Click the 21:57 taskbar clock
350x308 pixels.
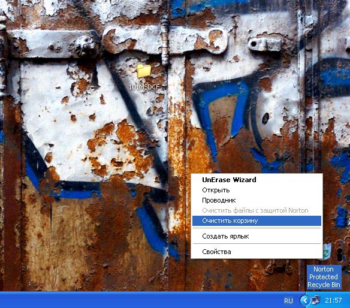(x=333, y=300)
